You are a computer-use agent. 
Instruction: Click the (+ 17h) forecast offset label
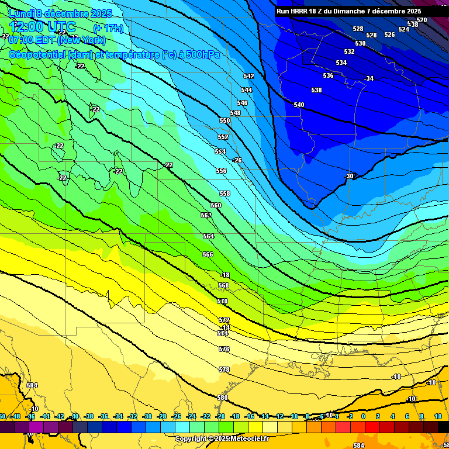pyautogui.click(x=108, y=28)
